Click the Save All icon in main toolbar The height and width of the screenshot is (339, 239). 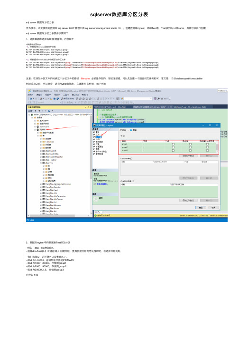[57, 98]
